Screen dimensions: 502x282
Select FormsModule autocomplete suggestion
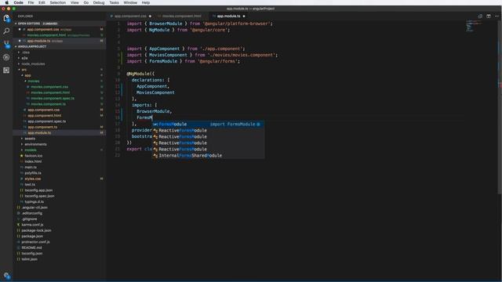[208, 124]
